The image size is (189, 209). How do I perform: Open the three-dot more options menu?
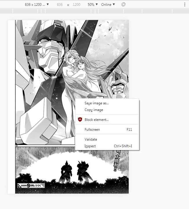185,5
